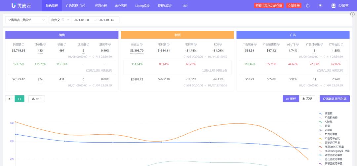357x166 pixels.
Task: Open the apps grid icon
Action: click(320, 6)
